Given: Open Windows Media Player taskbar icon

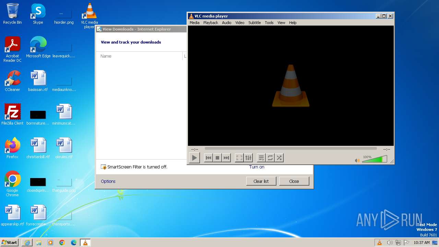Looking at the screenshot, I should tap(50, 243).
